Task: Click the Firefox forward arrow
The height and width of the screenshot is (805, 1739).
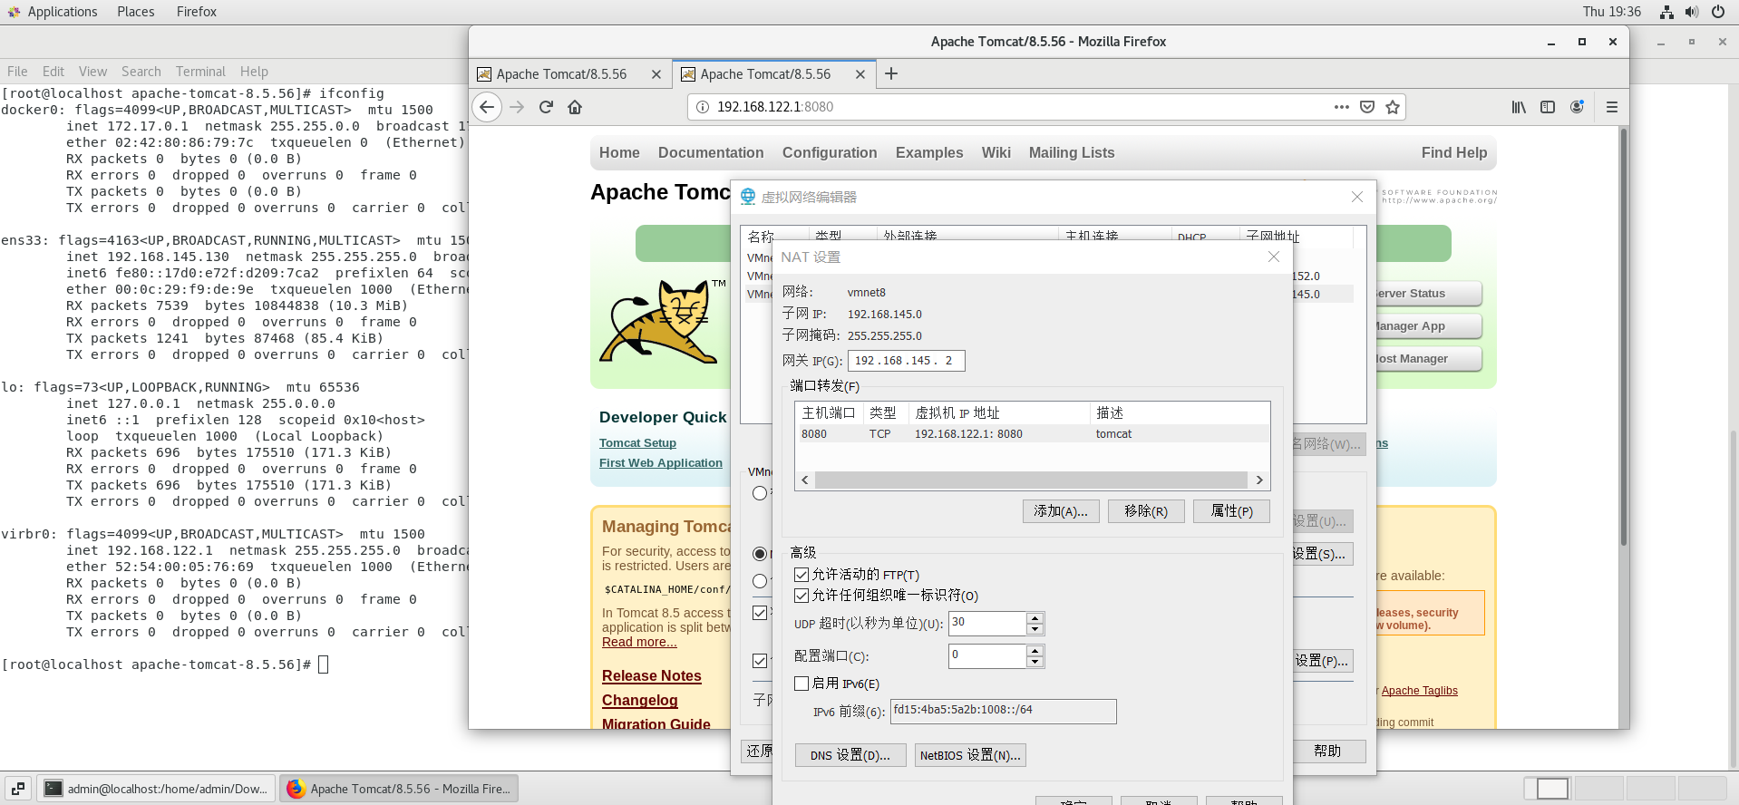Action: (517, 107)
